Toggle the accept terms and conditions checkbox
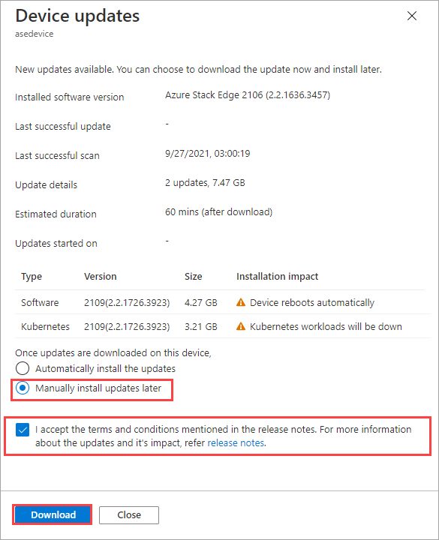This screenshot has height=540, width=439. (23, 430)
